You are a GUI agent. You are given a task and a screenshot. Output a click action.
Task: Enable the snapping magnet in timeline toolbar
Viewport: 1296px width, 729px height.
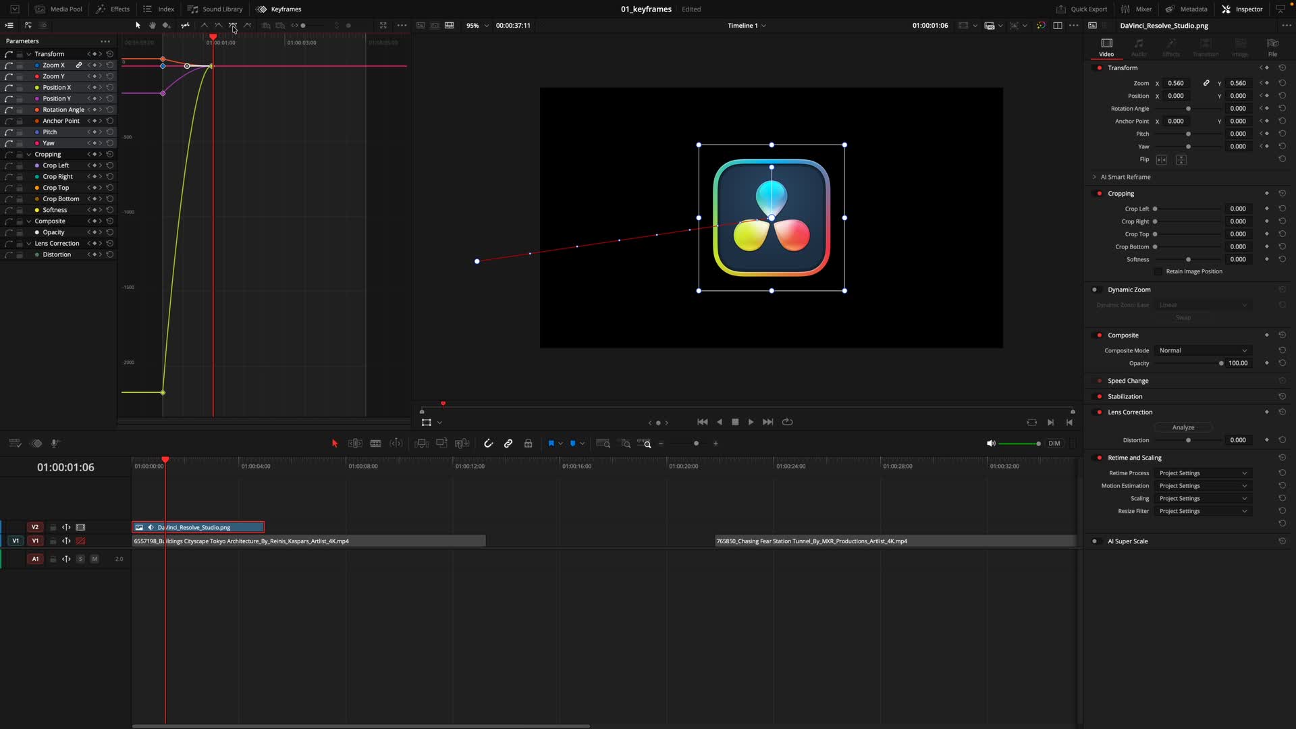489,443
